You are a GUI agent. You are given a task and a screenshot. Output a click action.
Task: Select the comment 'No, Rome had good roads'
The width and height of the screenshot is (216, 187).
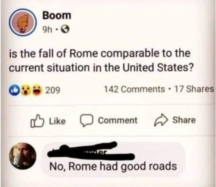[113, 166]
